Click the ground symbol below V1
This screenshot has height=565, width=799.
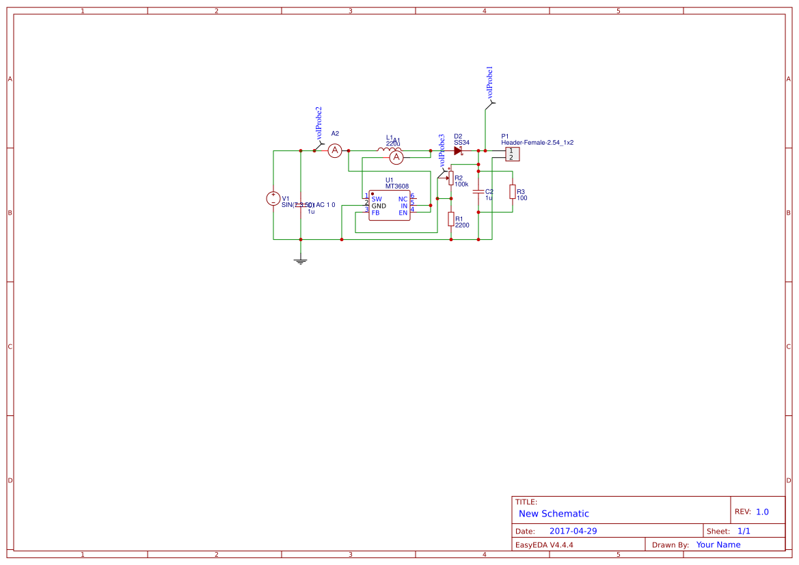pos(301,260)
